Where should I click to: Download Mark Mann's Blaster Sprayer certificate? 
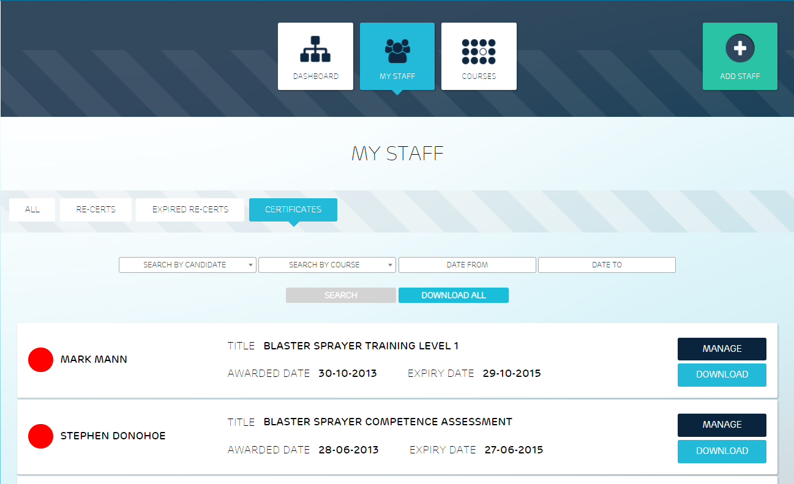pyautogui.click(x=722, y=374)
